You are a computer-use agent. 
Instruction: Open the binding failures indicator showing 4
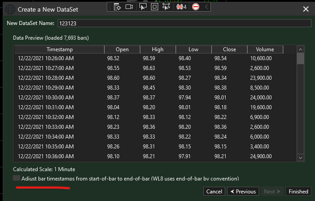coord(181,7)
